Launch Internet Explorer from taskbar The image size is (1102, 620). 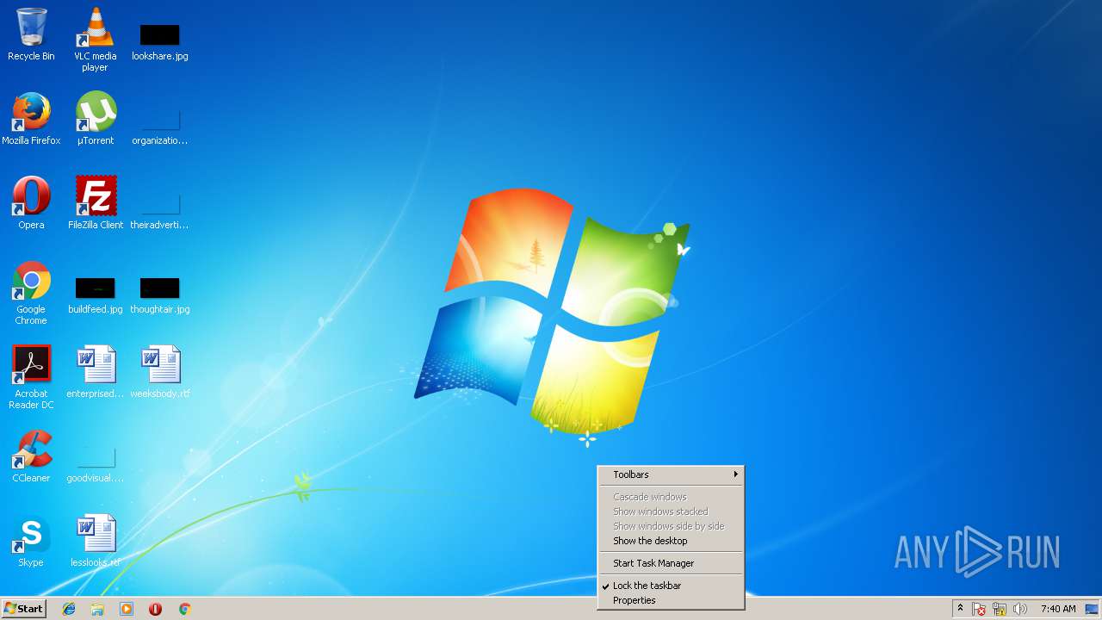tap(69, 609)
